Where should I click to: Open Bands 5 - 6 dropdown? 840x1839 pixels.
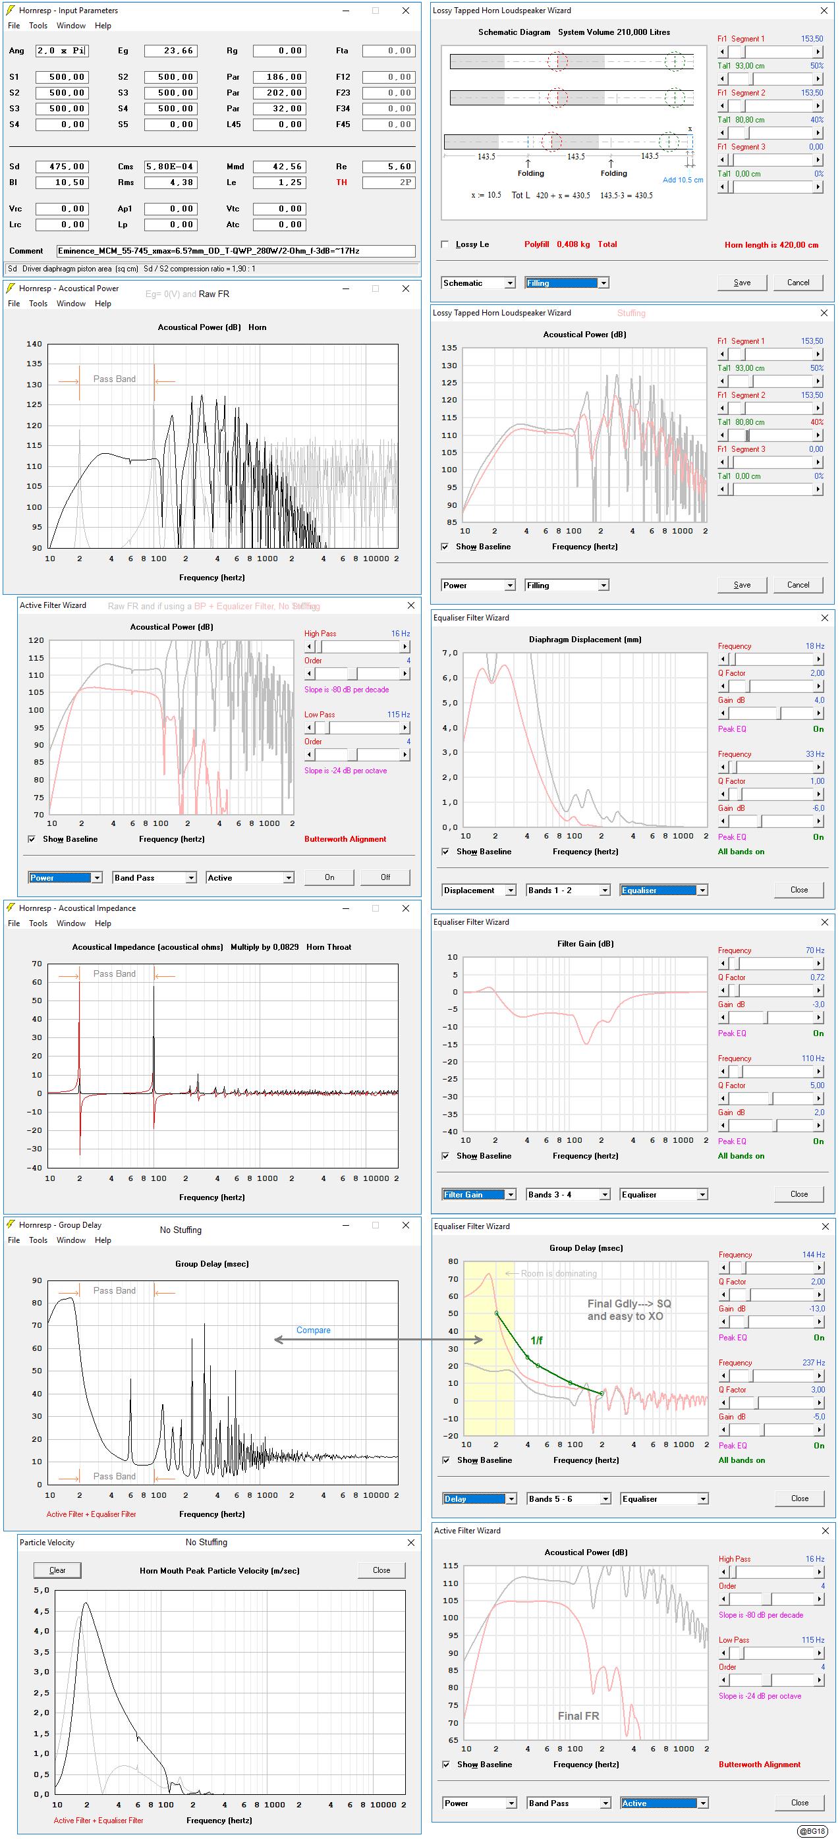click(x=569, y=1498)
